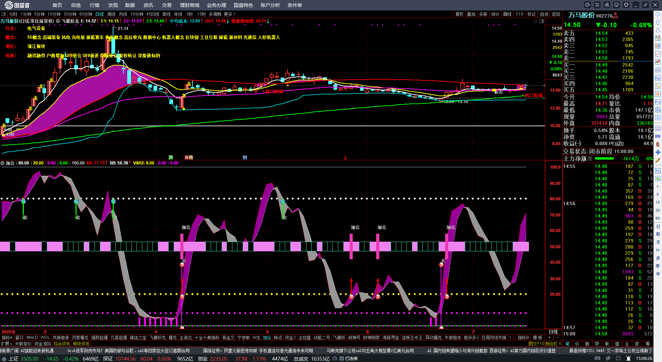
Task: Open the 指标A indicator selector
Action: tap(7, 338)
